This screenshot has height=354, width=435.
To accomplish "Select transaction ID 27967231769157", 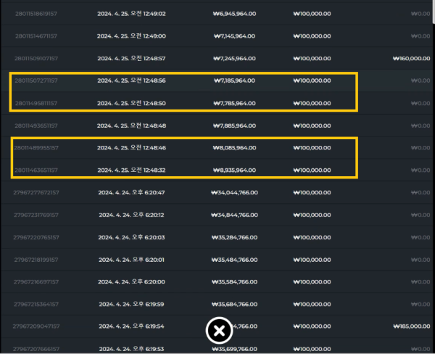I will (x=36, y=215).
